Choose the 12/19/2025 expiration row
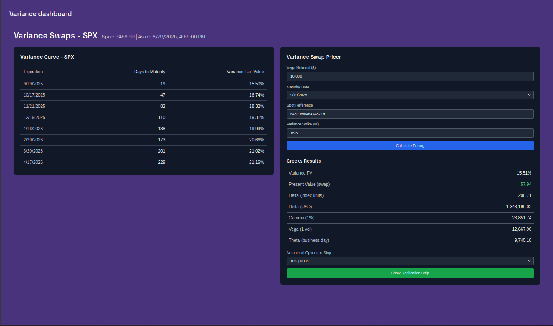The width and height of the screenshot is (553, 326). [x=144, y=117]
